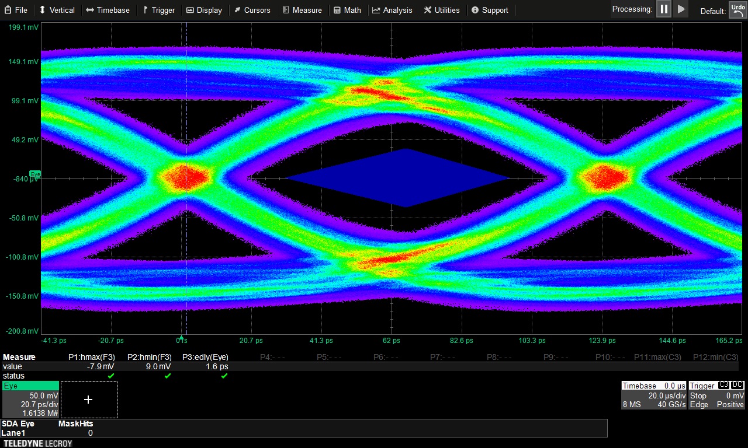Open the Analysis menu
Viewport: 748px width, 448px height.
pyautogui.click(x=392, y=10)
